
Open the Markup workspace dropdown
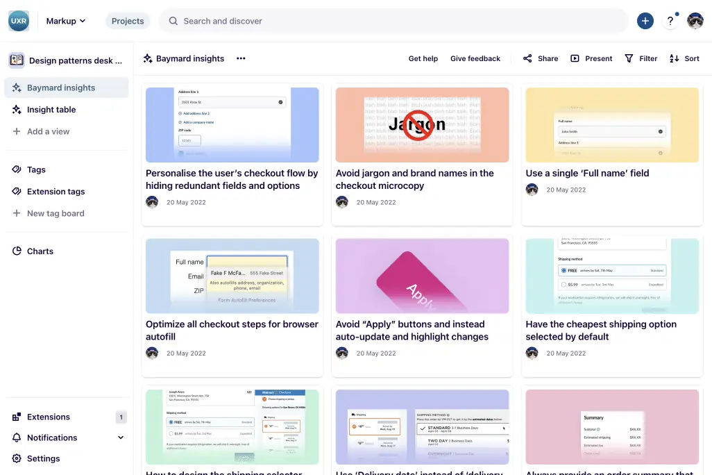[x=65, y=21]
